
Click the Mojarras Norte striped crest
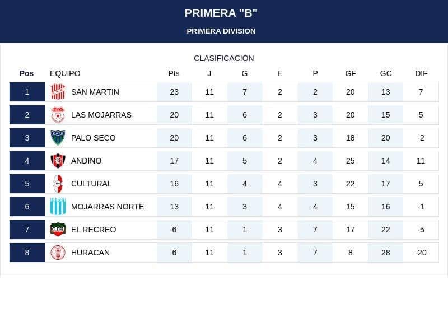[x=58, y=207]
